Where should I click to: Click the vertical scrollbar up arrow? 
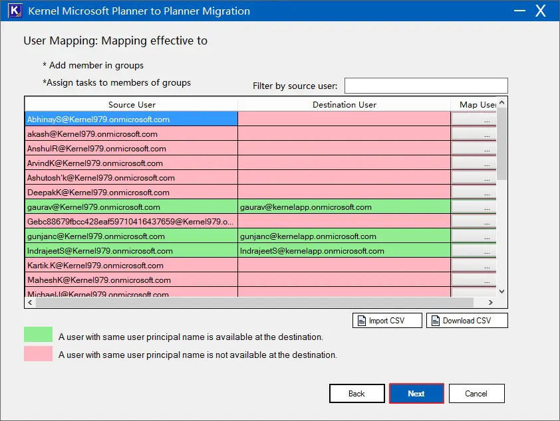click(501, 103)
